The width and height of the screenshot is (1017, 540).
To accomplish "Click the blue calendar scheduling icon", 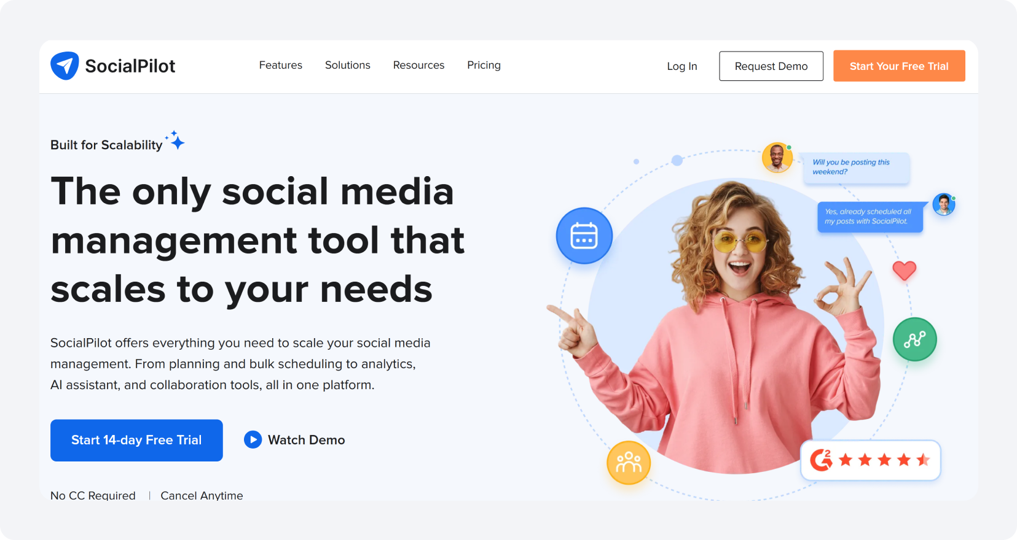I will click(584, 236).
